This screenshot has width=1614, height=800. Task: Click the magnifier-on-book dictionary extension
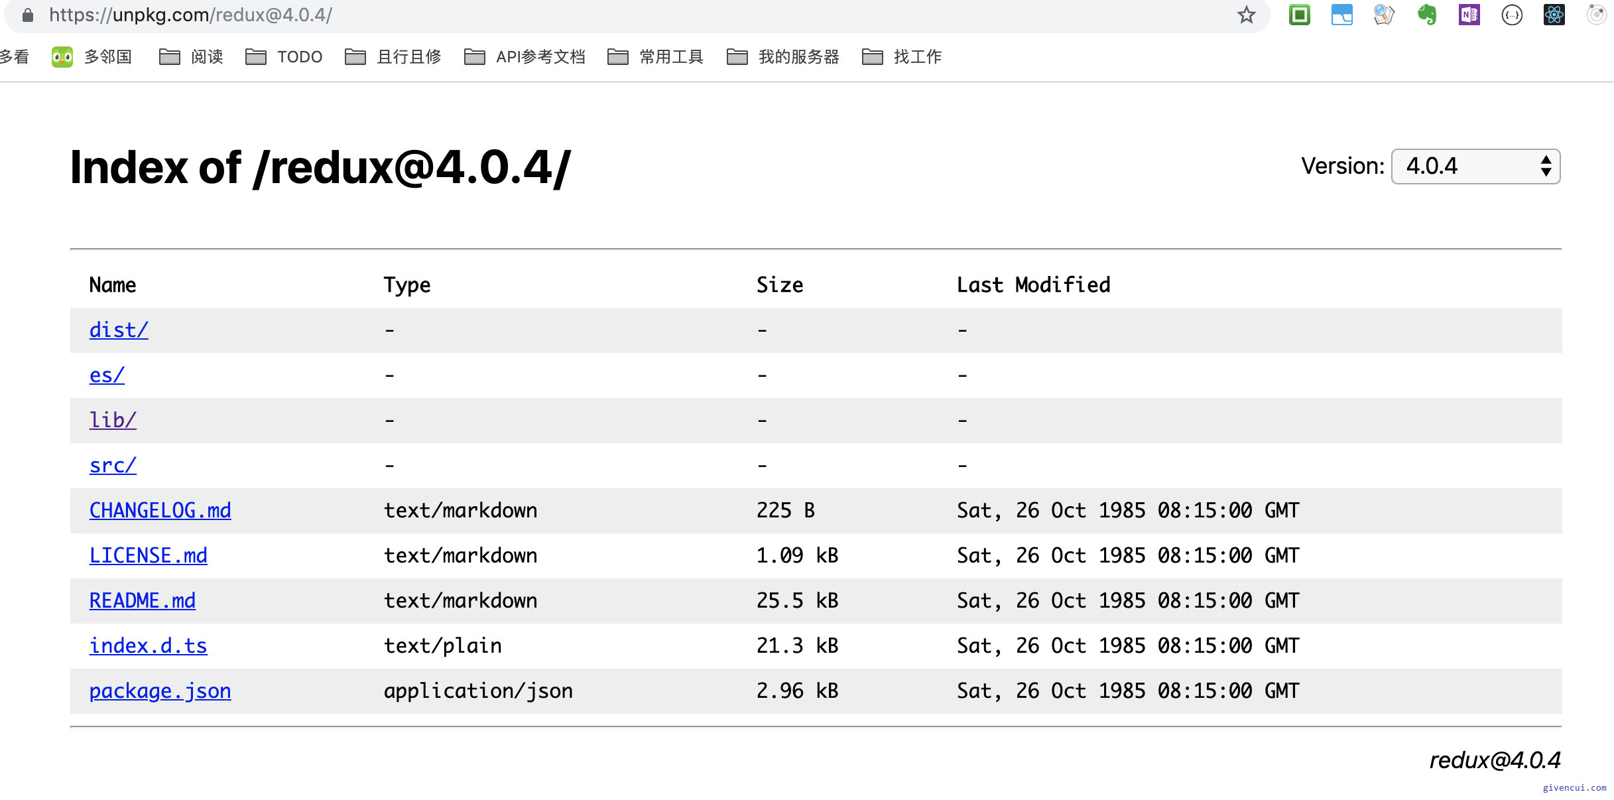[1385, 15]
